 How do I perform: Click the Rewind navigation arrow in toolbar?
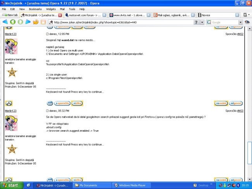[x=5, y=22]
